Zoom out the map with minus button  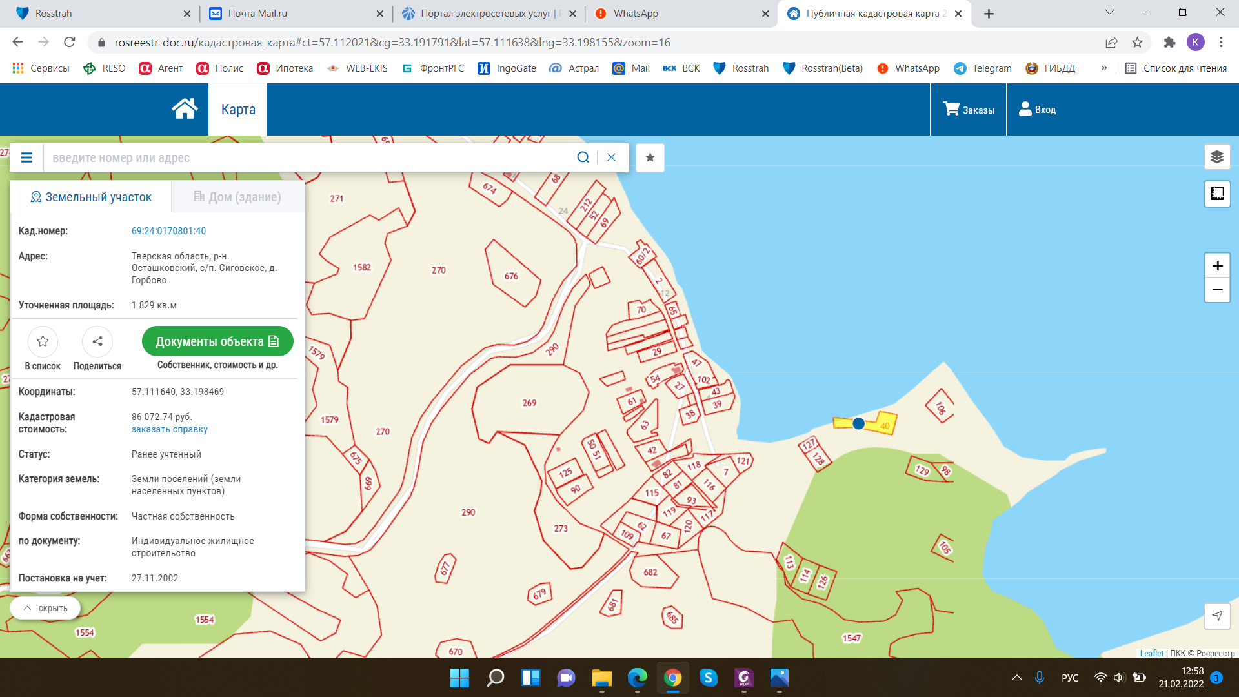tap(1217, 290)
